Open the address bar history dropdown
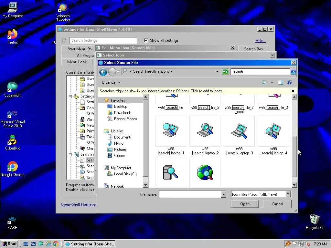331x248 pixels. (217, 72)
